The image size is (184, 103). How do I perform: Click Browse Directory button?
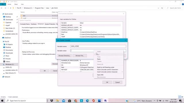[x=64, y=56]
